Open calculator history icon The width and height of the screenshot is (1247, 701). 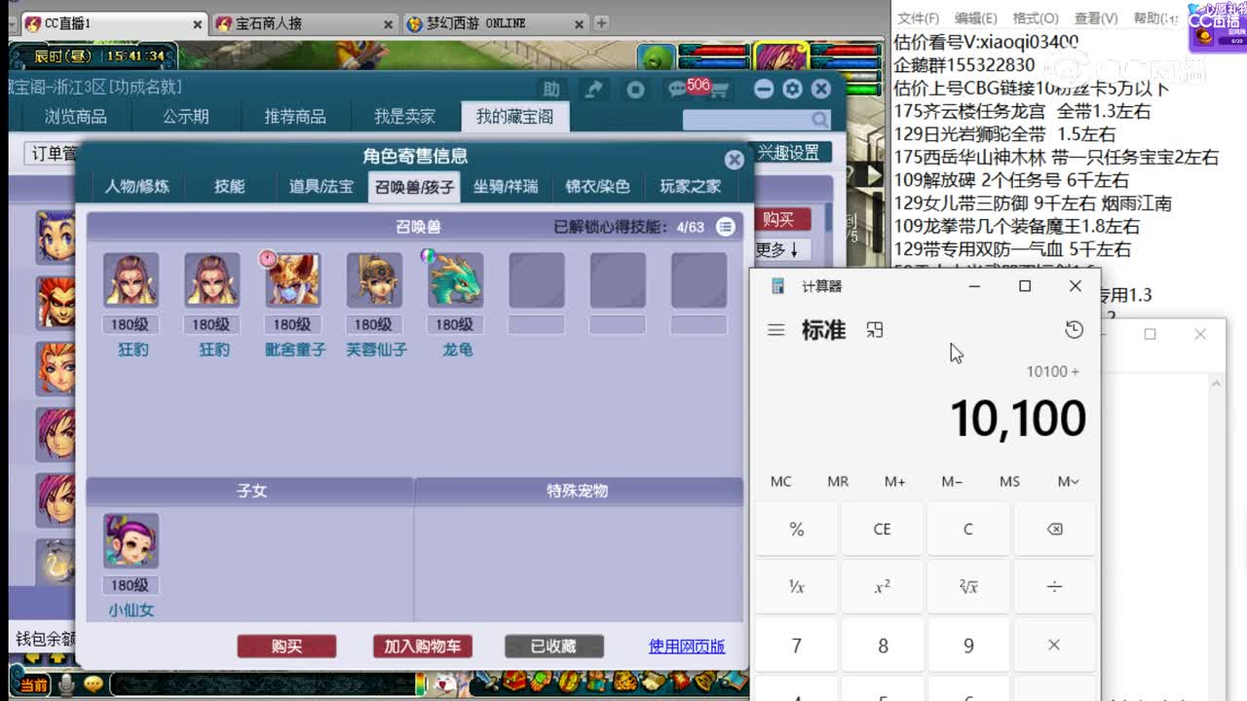[1074, 330]
